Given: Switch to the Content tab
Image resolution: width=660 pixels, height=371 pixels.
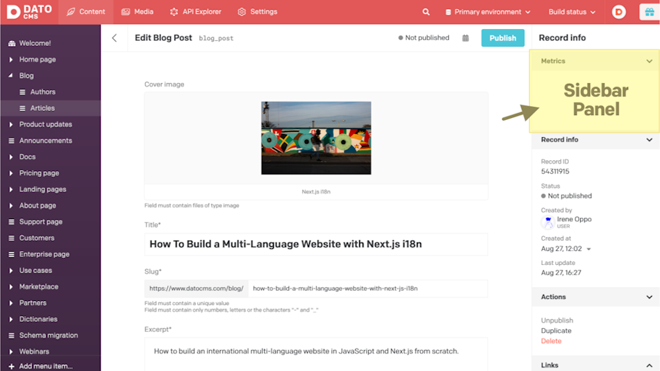Looking at the screenshot, I should 86,12.
